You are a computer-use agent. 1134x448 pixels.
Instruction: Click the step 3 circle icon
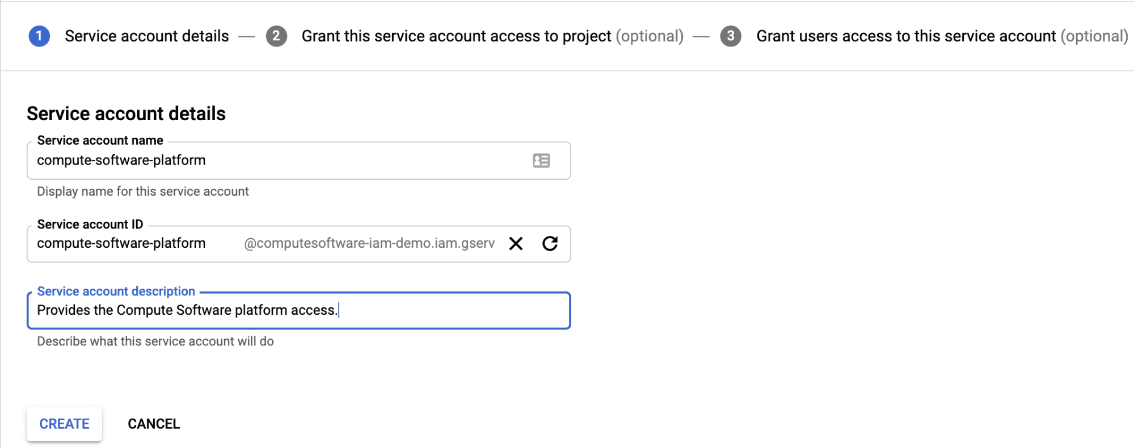[x=731, y=36]
